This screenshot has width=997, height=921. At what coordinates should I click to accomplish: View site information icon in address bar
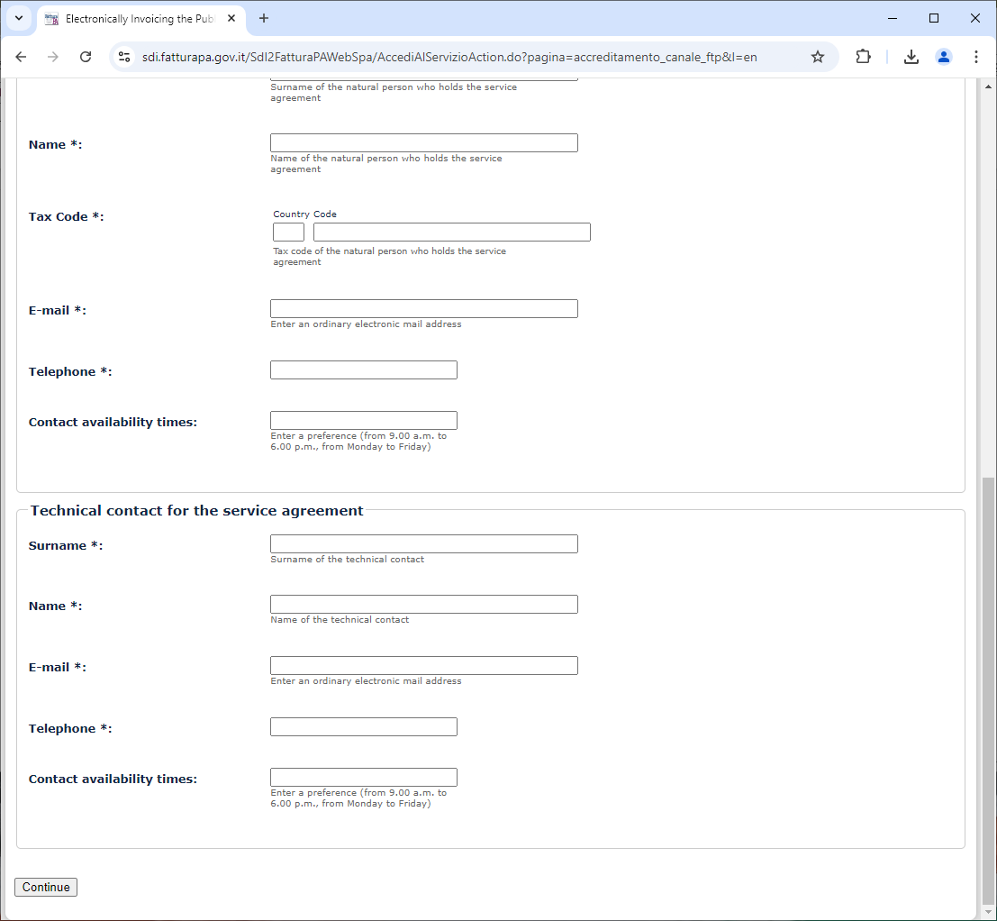tap(125, 57)
